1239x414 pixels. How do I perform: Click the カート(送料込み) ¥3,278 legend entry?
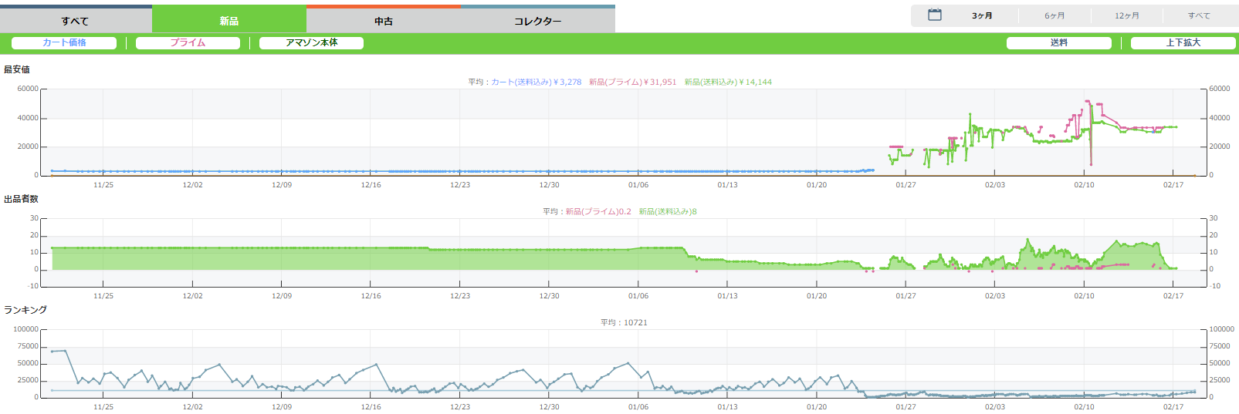point(536,82)
